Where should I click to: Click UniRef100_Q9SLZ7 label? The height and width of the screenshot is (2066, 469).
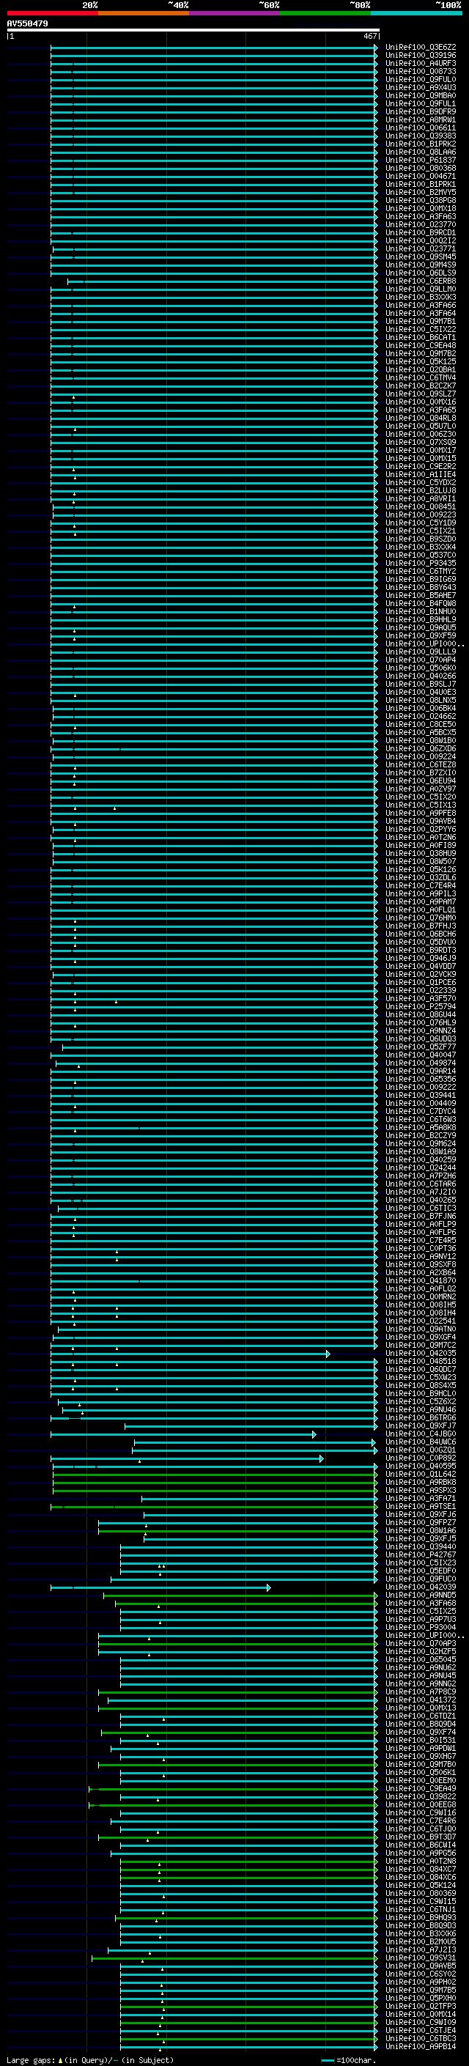[421, 394]
